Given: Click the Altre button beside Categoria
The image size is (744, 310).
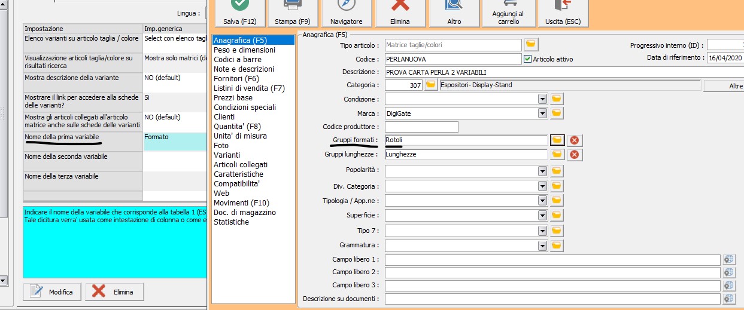Looking at the screenshot, I should [724, 86].
